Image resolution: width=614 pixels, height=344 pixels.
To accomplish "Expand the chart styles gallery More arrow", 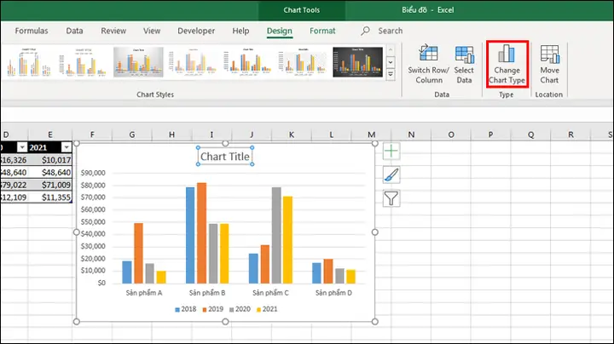I will 391,75.
